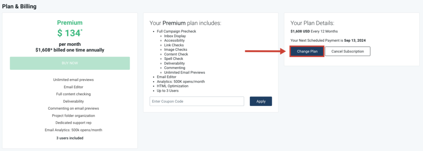The width and height of the screenshot is (423, 151).
Task: Click the 3 users included text
Action: click(70, 138)
